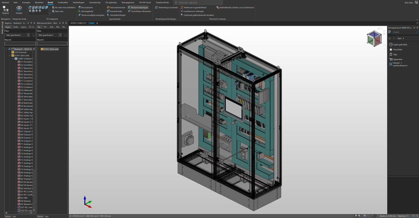Open Laatst gebruikte in Invoegcentrum
The height and width of the screenshot is (218, 419).
pyautogui.click(x=398, y=44)
